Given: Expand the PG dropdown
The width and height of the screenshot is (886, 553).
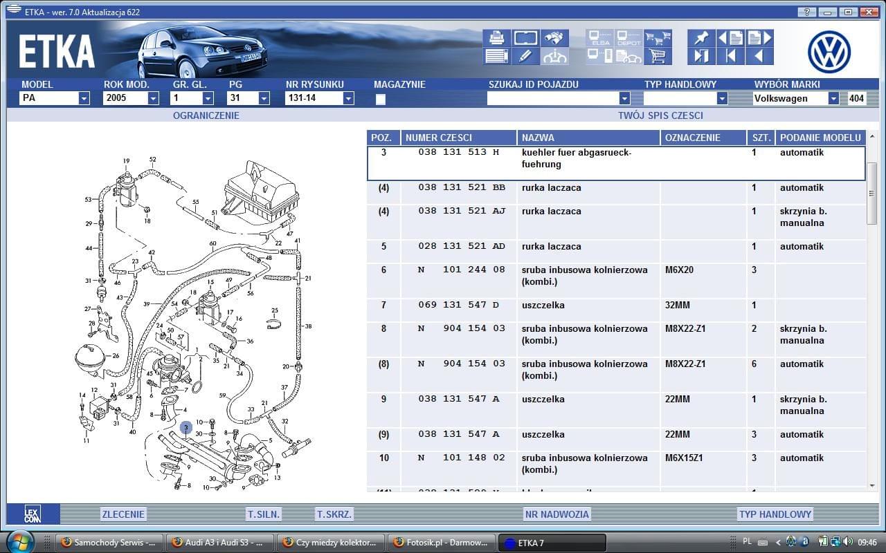Looking at the screenshot, I should (x=264, y=98).
